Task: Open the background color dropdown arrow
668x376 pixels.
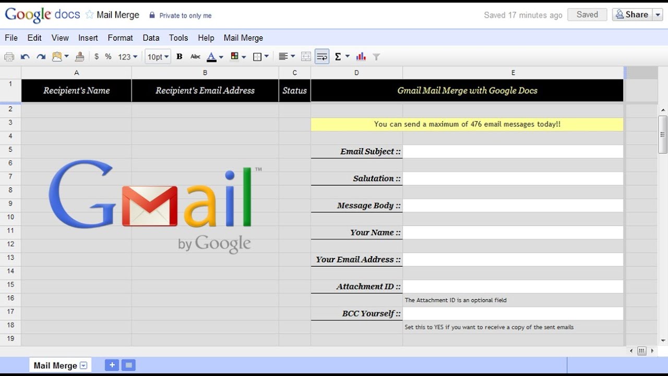Action: (x=244, y=57)
